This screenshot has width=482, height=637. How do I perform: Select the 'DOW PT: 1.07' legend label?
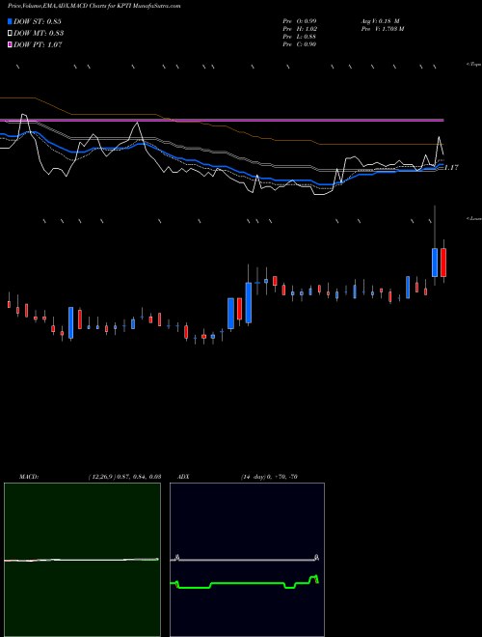coord(38,45)
